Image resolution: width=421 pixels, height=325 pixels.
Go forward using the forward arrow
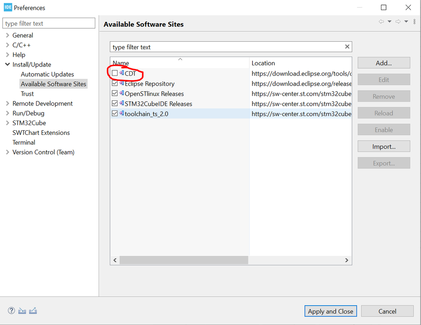[398, 21]
